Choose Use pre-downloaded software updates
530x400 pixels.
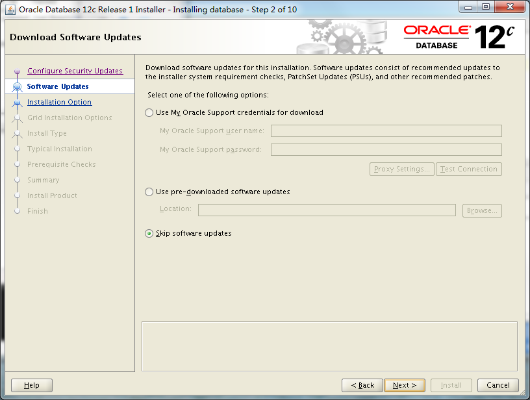[x=149, y=192]
